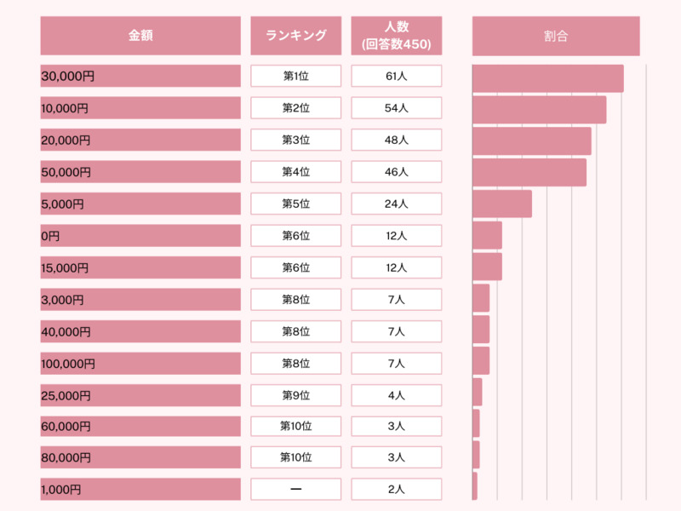Screen dimensions: 681x511
Task: Click the 割合 chart header
Action: 556,36
